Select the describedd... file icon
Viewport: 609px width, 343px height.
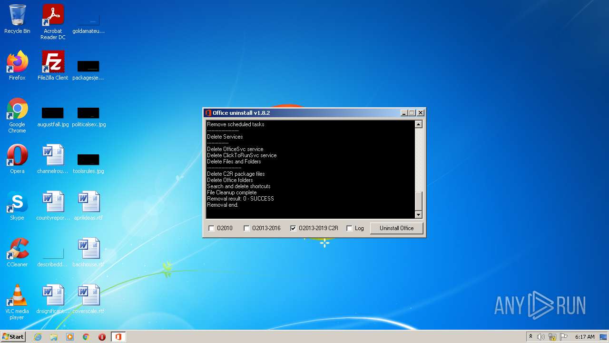point(53,257)
